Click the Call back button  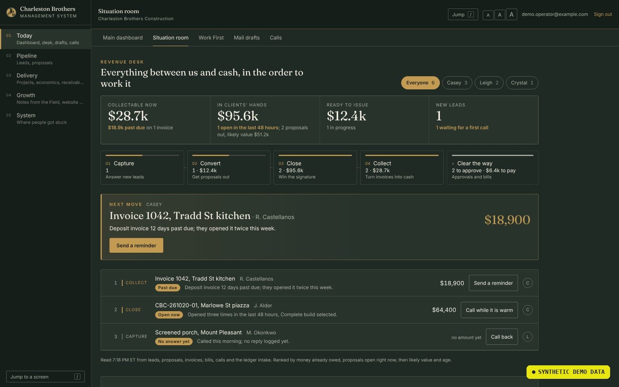pyautogui.click(x=502, y=337)
